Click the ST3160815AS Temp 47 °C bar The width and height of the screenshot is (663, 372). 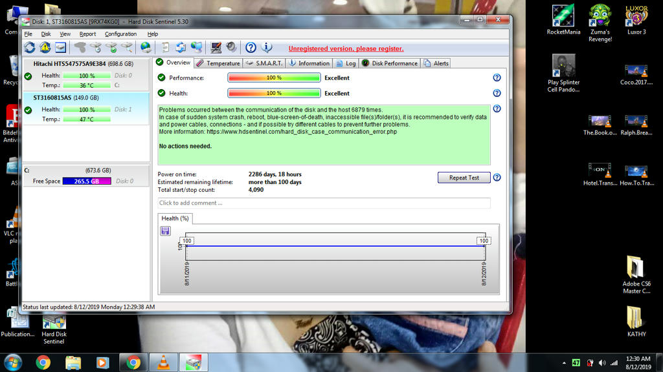87,119
